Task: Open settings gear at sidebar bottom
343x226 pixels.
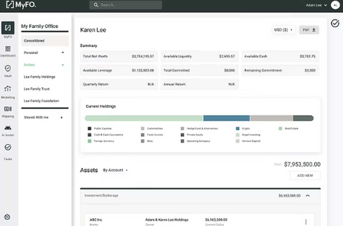Action: tap(7, 217)
